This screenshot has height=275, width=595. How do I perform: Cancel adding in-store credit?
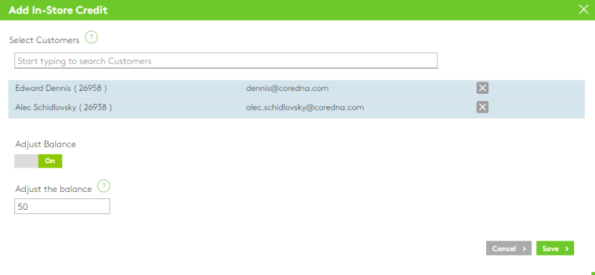click(x=508, y=249)
